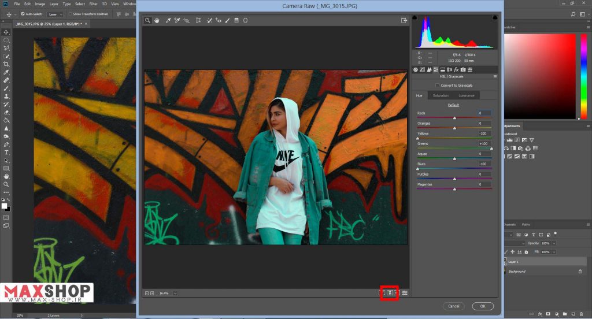This screenshot has width=592, height=319.
Task: Click the Reds hue slider handle
Action: click(454, 118)
